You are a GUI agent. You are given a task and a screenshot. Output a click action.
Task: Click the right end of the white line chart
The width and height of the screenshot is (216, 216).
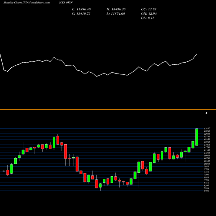197,54
